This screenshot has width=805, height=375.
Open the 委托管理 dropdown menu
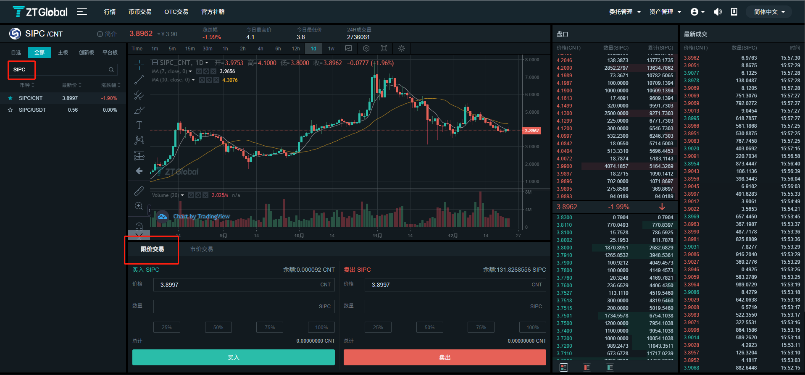tap(625, 12)
